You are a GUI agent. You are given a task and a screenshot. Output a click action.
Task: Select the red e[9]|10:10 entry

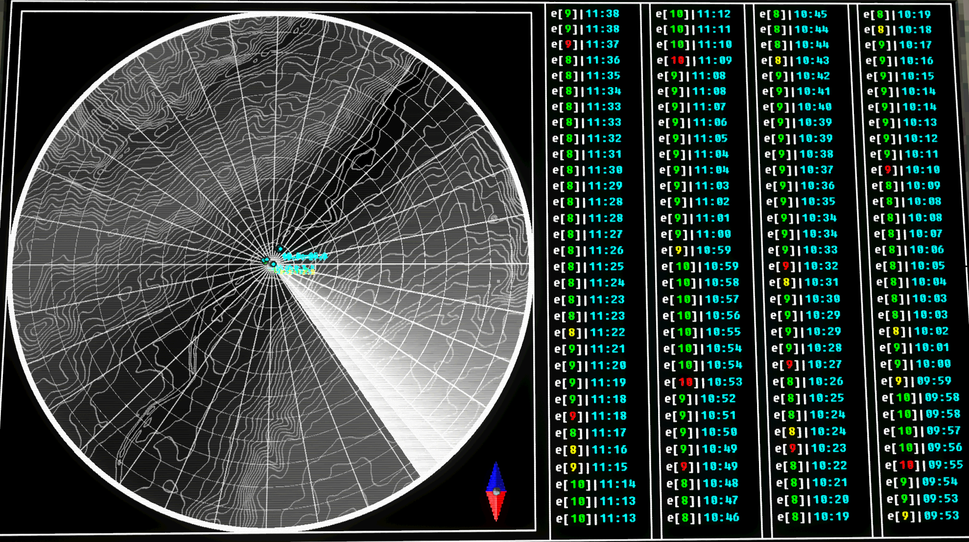click(x=905, y=170)
